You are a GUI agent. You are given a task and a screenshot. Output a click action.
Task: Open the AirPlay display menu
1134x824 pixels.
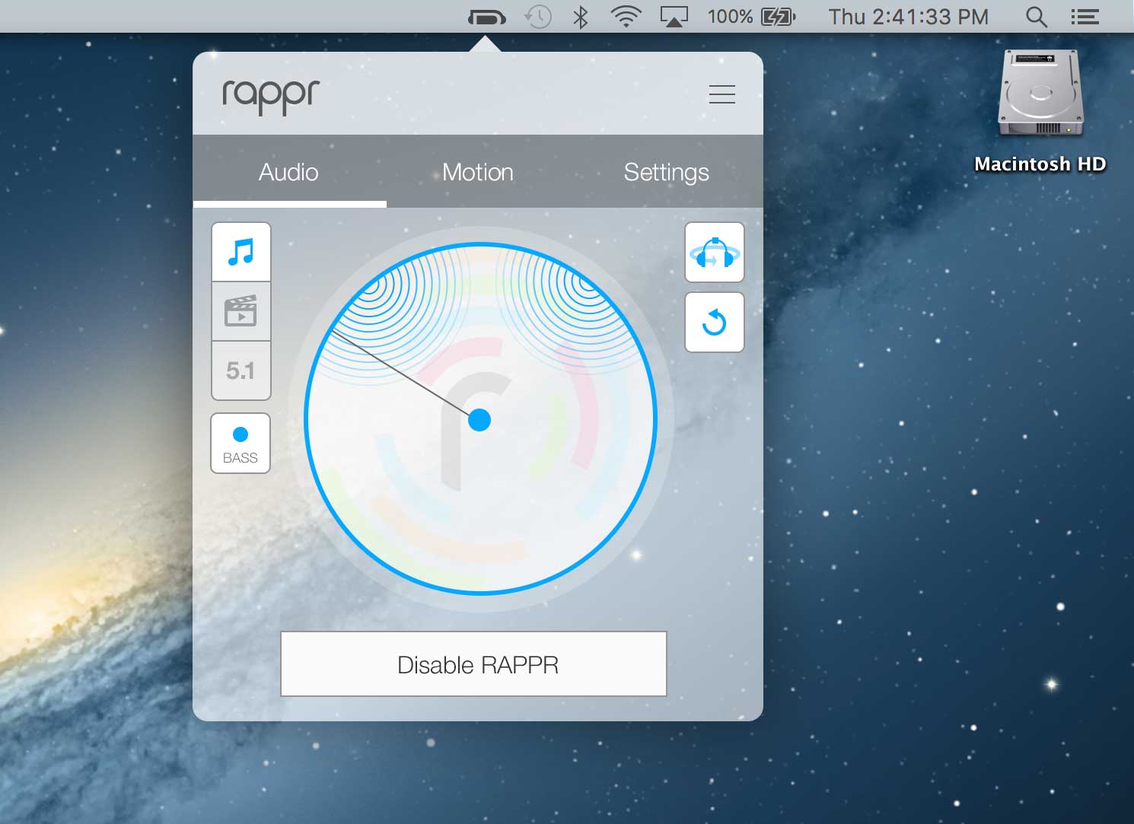click(x=674, y=17)
